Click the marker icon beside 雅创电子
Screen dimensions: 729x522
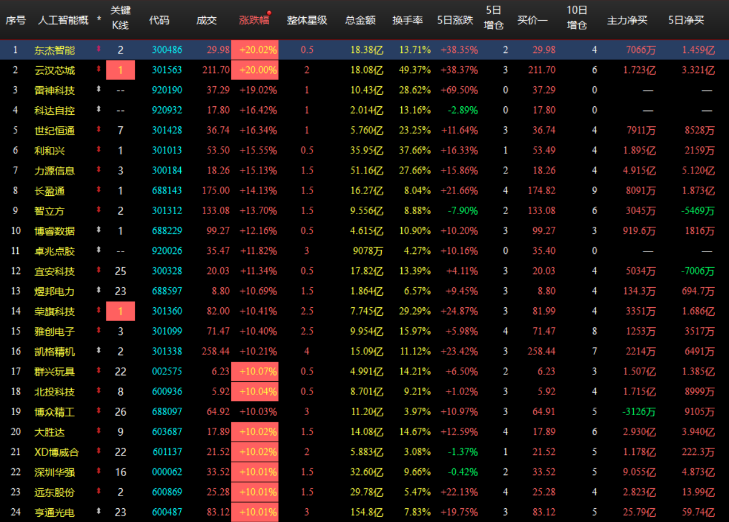[99, 331]
